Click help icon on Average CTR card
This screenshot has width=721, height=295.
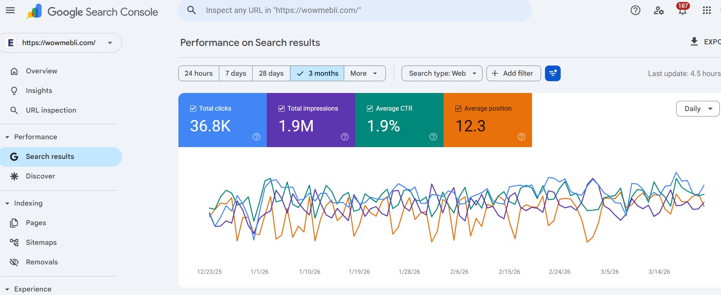click(x=433, y=137)
